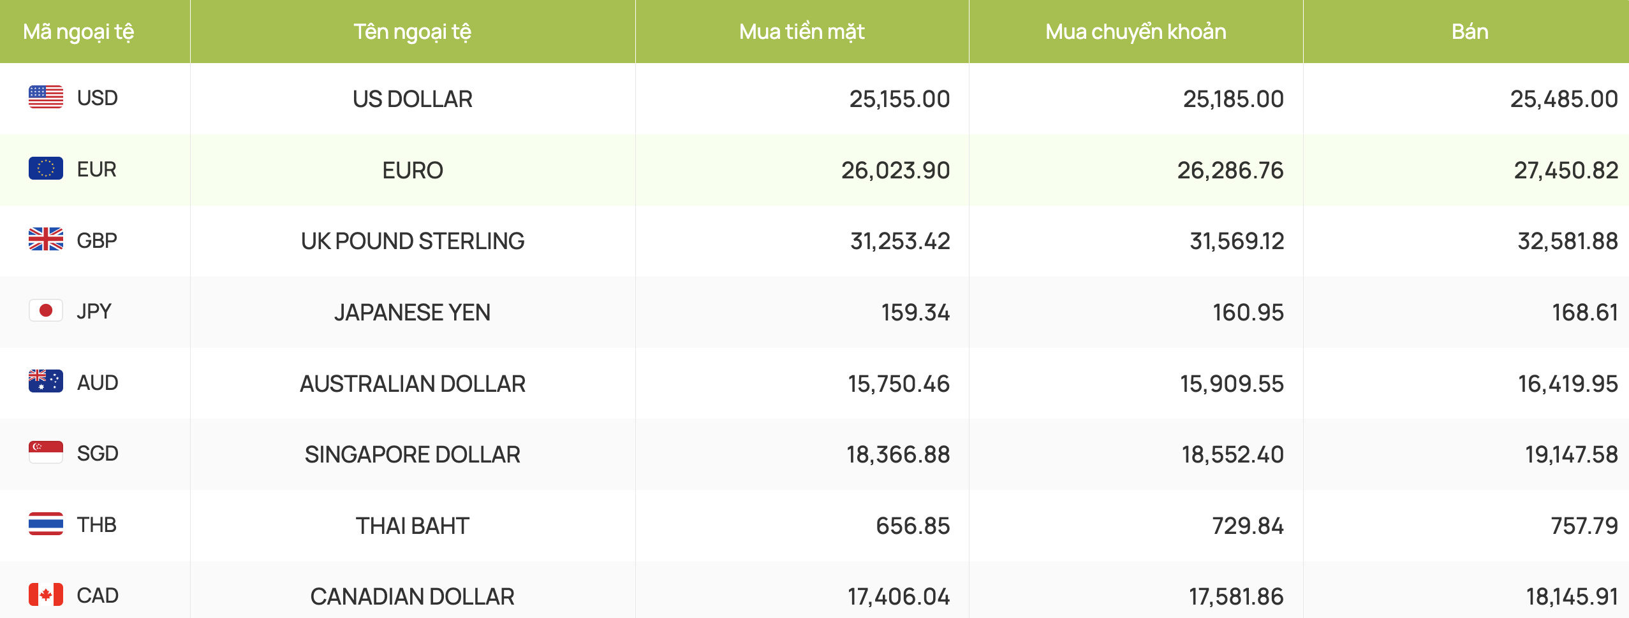The height and width of the screenshot is (618, 1629).
Task: Click the Thailand flag icon
Action: coord(46,524)
